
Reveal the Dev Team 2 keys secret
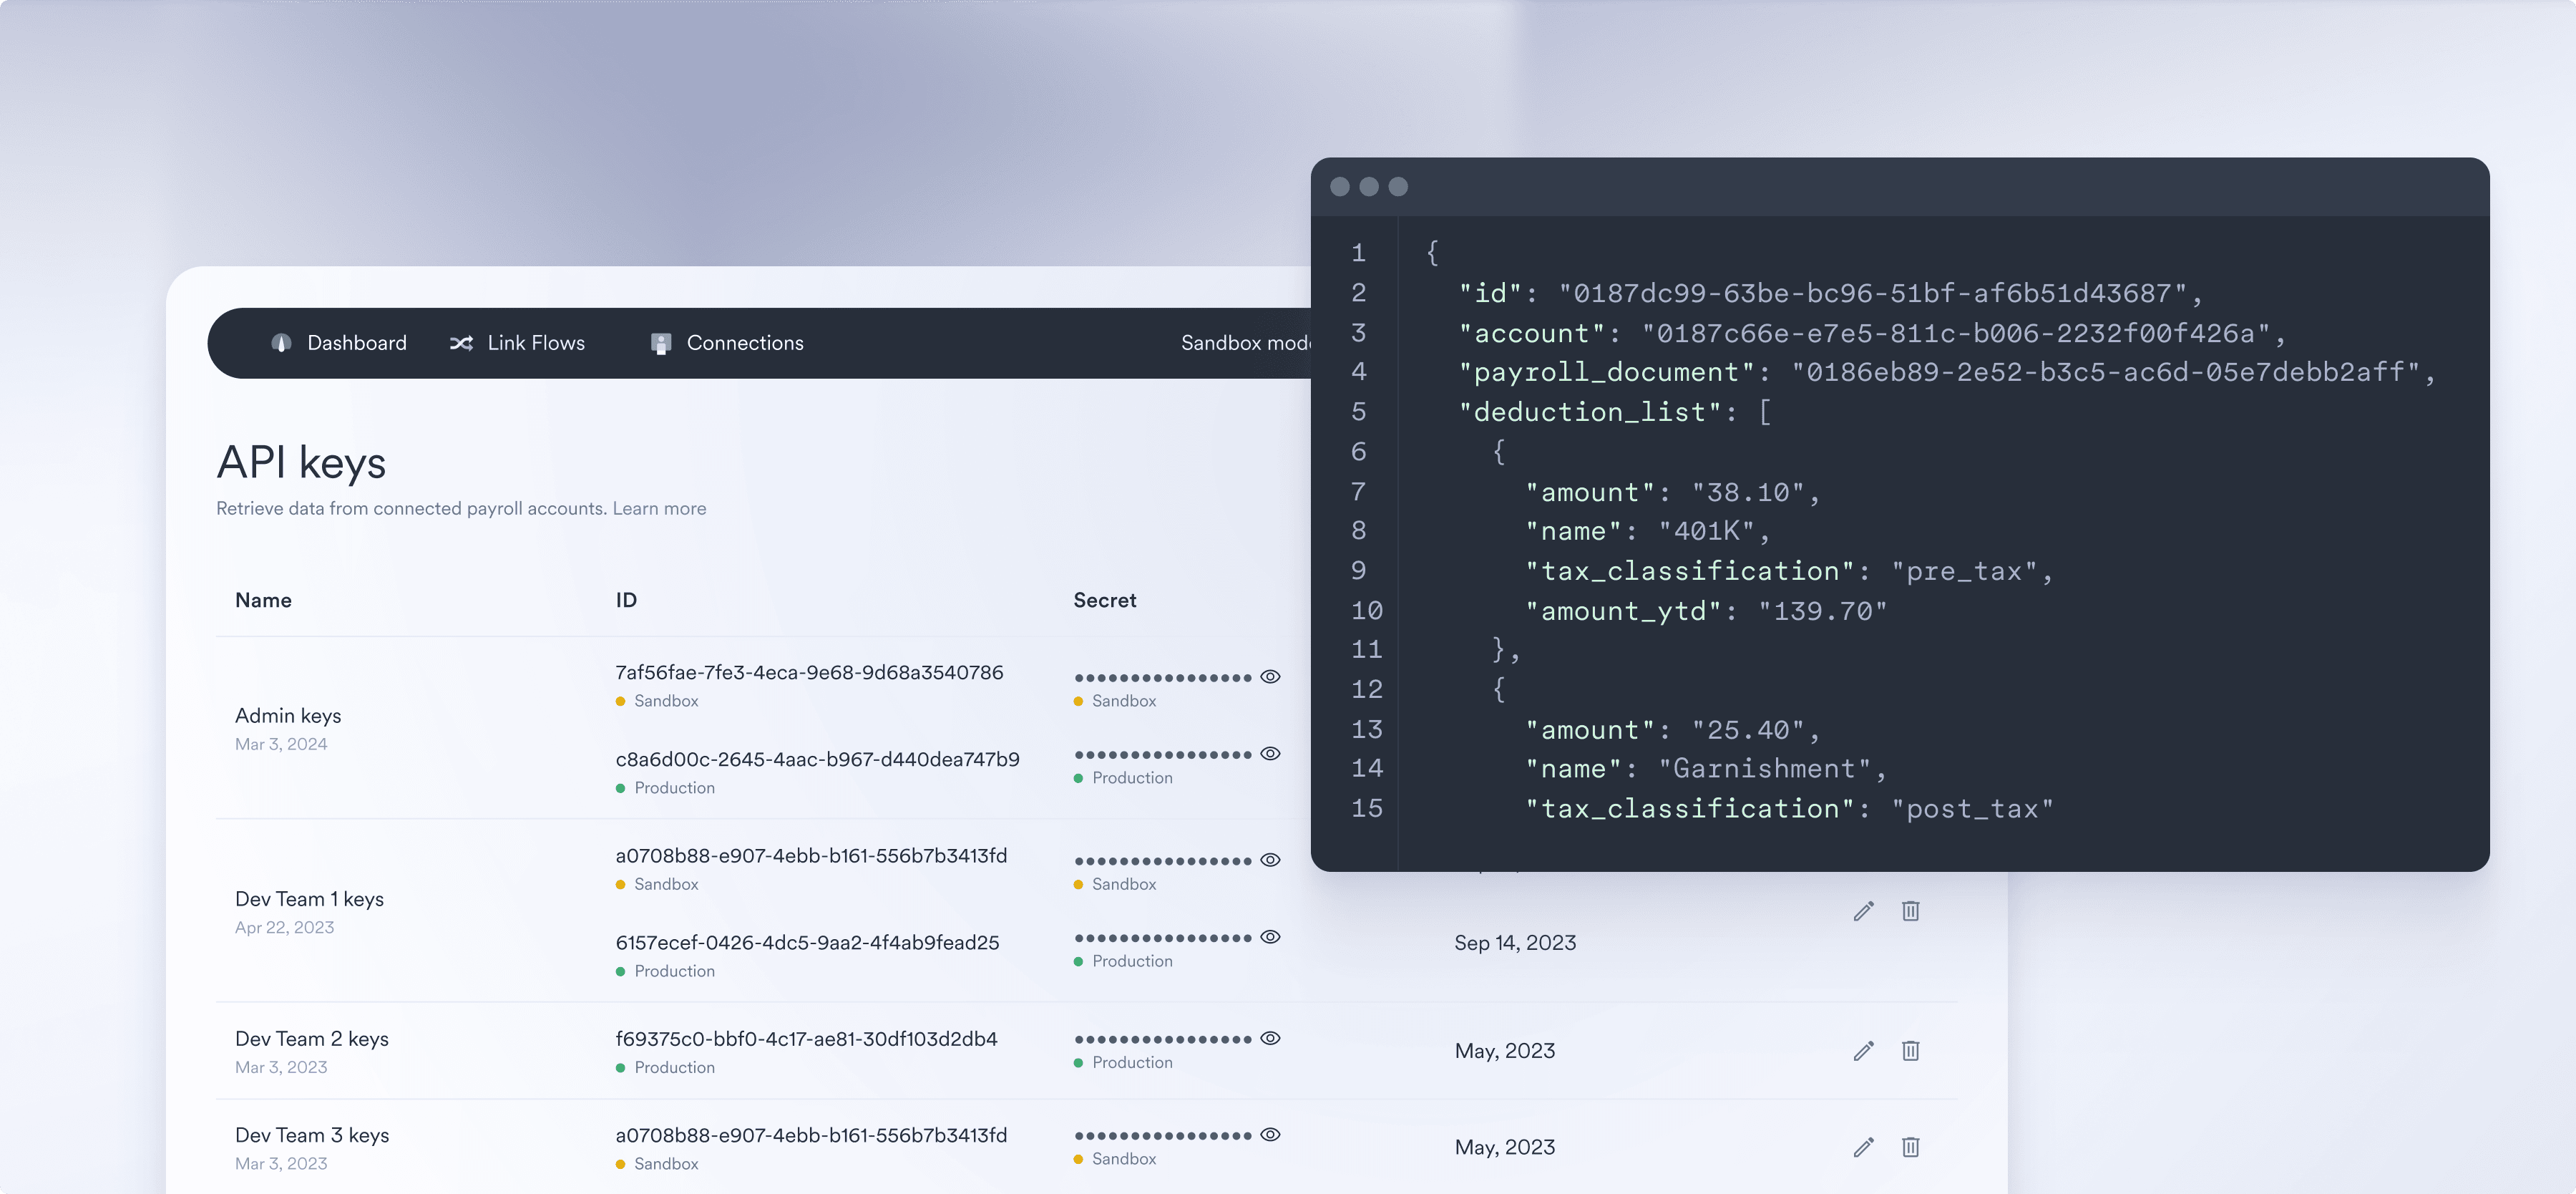tap(1270, 1038)
